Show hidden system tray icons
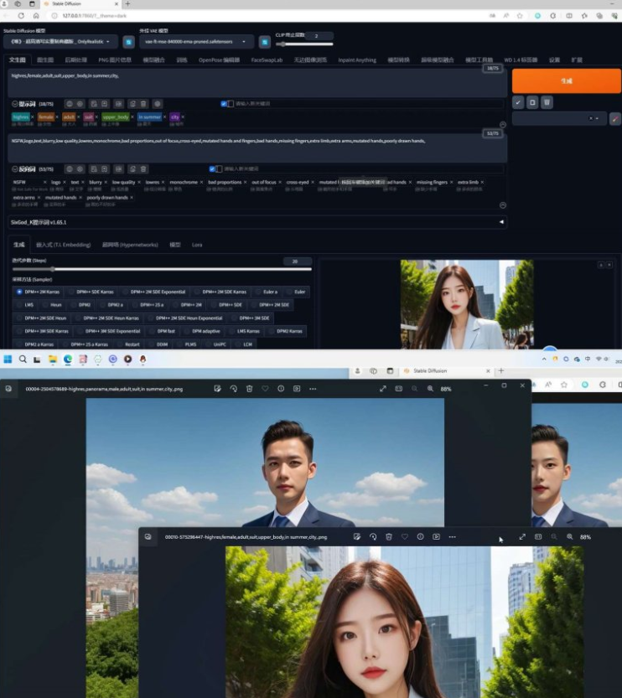Image resolution: width=622 pixels, height=698 pixels. pos(544,359)
